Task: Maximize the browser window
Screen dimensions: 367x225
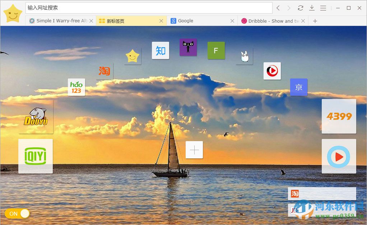Action: (349, 8)
